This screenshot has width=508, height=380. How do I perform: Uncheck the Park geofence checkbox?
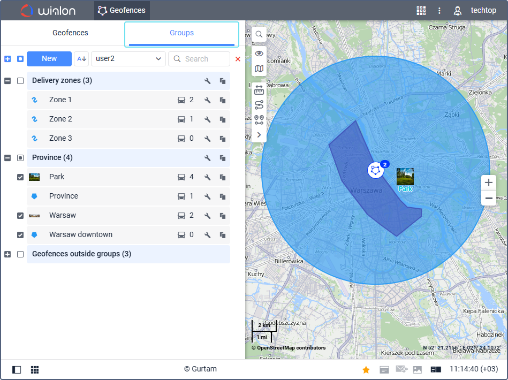(x=20, y=177)
